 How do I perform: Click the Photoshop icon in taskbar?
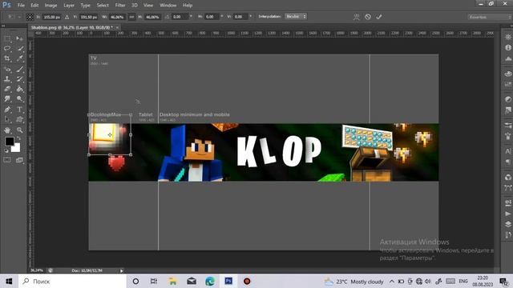228,281
